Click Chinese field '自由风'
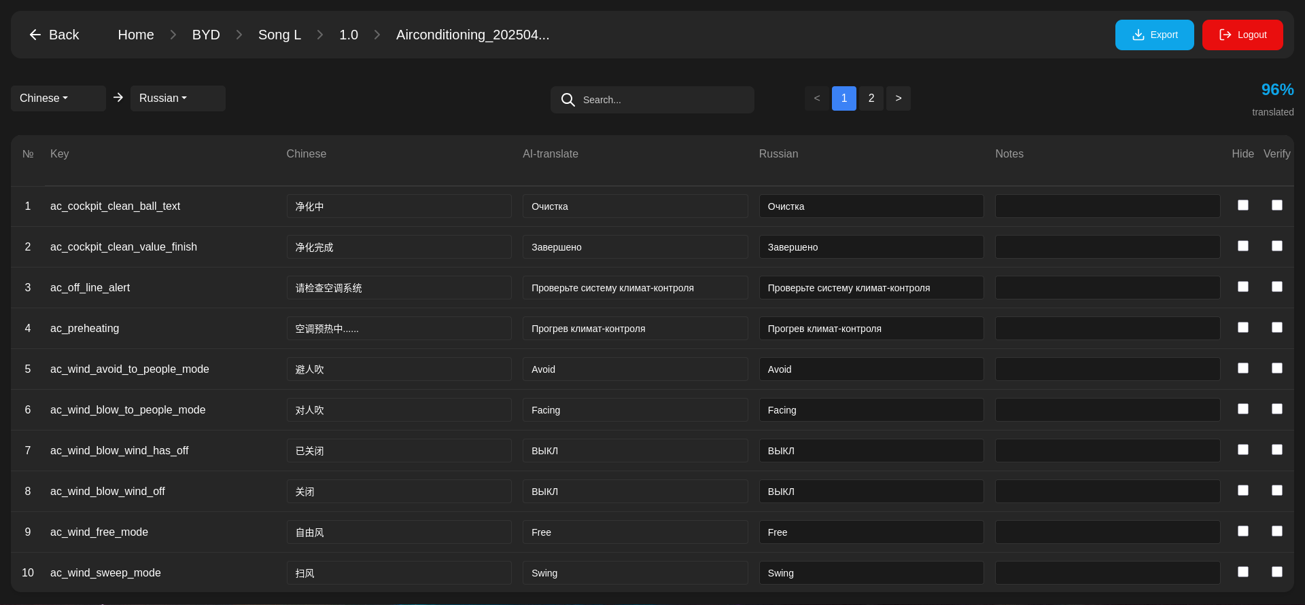1305x605 pixels. click(x=399, y=532)
